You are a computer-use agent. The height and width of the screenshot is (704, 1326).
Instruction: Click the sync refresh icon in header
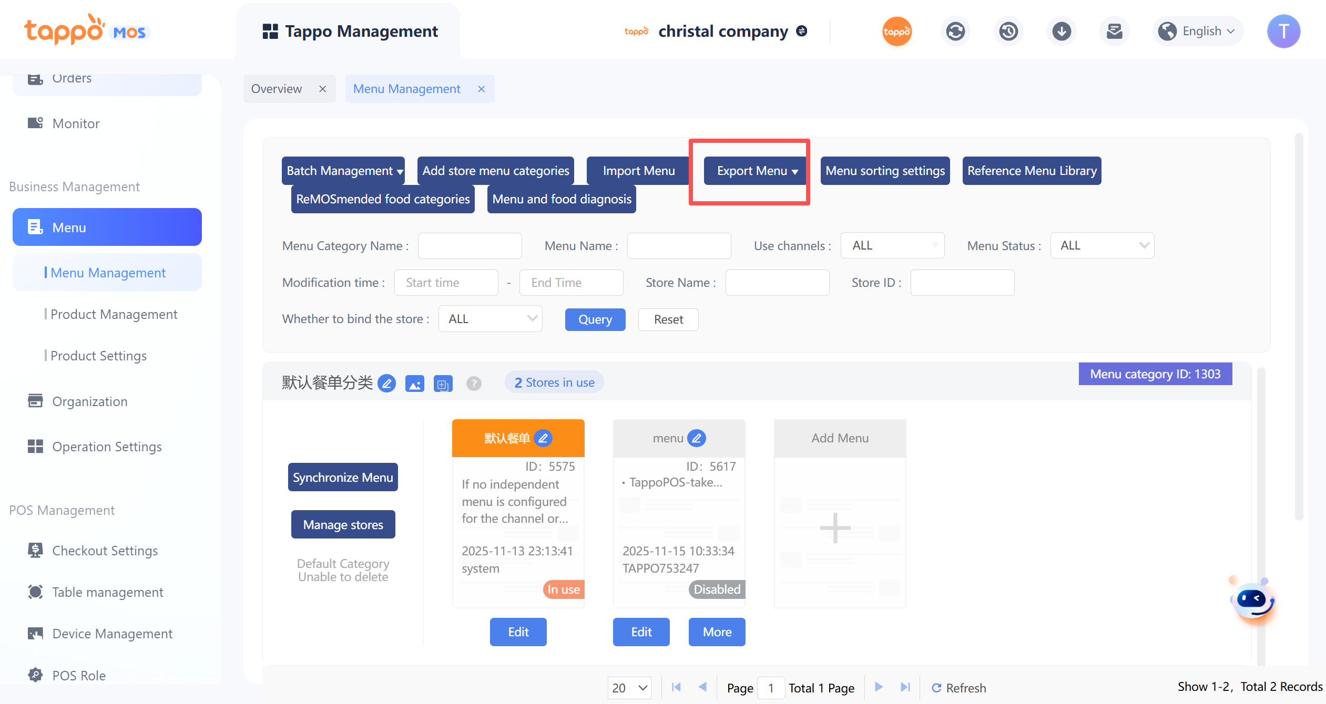click(955, 32)
